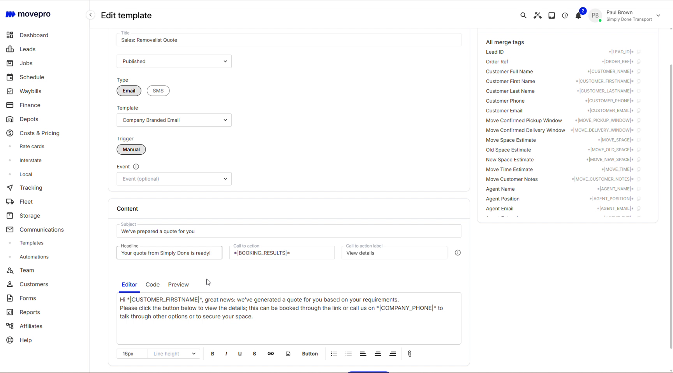Open Communications in the sidebar

click(x=42, y=230)
